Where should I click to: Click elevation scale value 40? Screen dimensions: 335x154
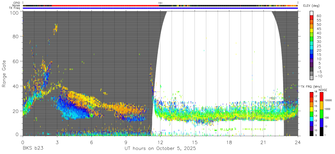318,33
